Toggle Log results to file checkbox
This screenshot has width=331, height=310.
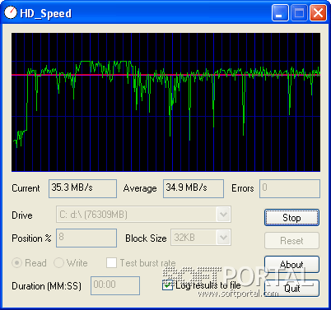point(167,285)
